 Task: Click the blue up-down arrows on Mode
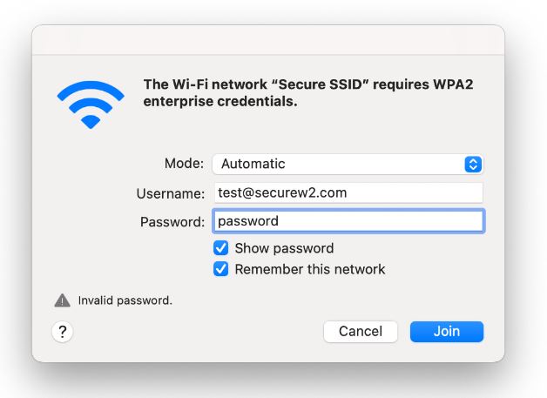[473, 164]
